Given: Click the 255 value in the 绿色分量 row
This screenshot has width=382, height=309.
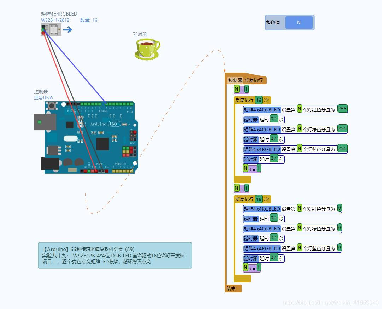Looking at the screenshot, I should pos(342,128).
